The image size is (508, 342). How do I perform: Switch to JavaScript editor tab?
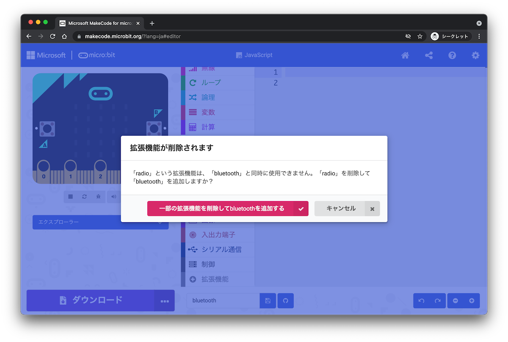254,55
